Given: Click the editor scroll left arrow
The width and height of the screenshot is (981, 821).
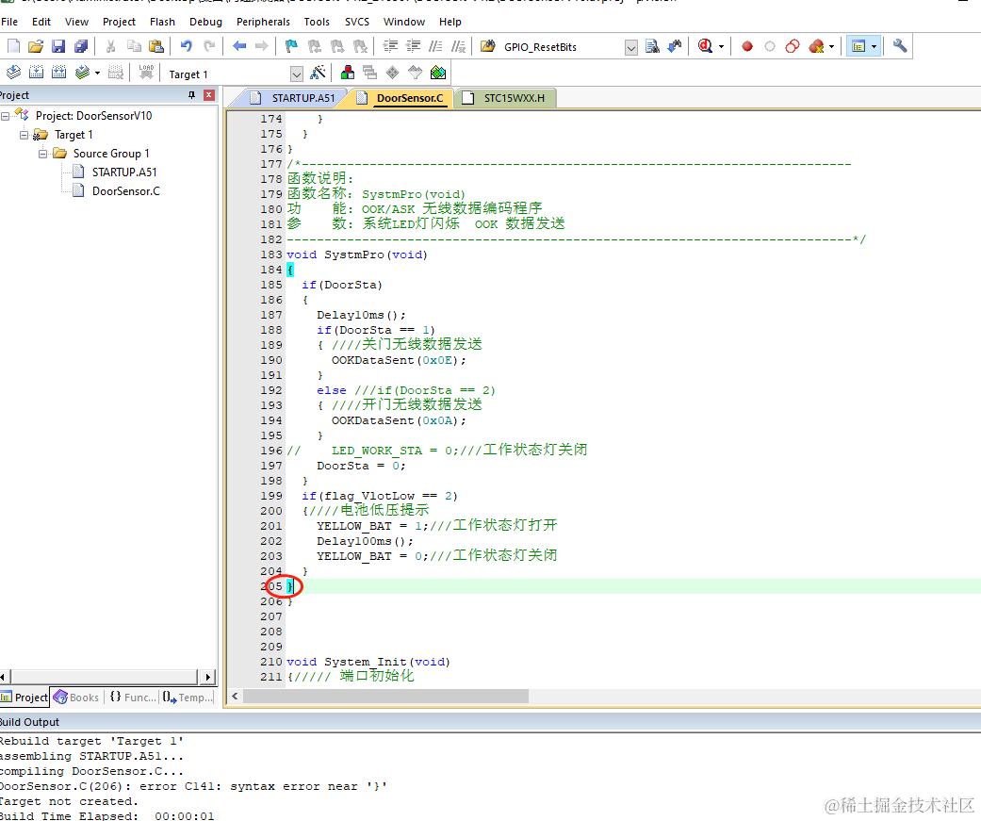Looking at the screenshot, I should click(x=235, y=696).
